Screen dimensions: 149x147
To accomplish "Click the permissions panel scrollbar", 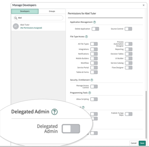I will [x=146, y=115].
